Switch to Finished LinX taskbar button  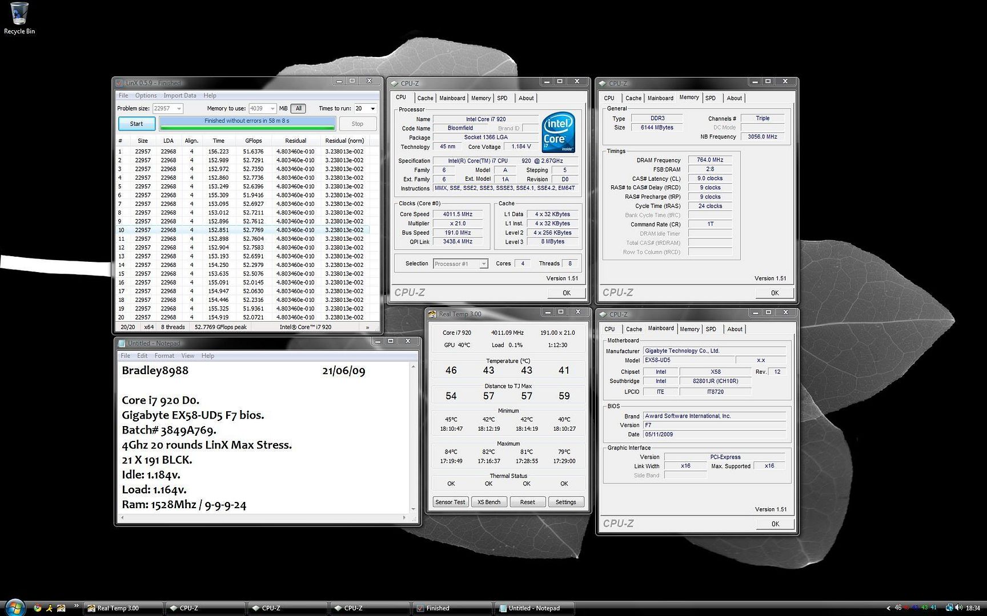[452, 608]
